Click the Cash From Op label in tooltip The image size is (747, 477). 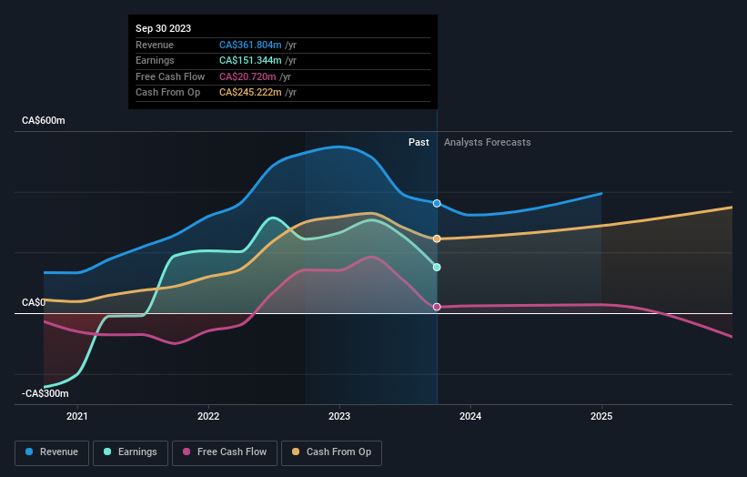pyautogui.click(x=167, y=93)
